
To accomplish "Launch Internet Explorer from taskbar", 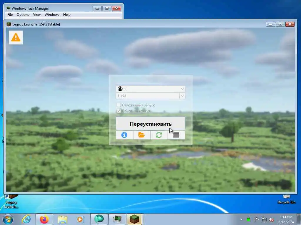I will [x=26, y=219].
